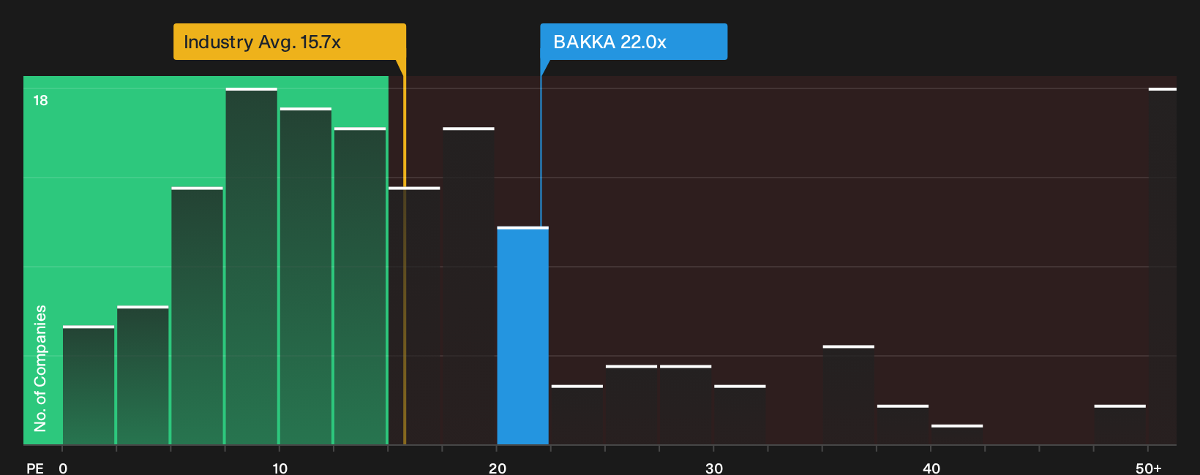
Task: Select the first green bar at PE 0
Action: 89,385
